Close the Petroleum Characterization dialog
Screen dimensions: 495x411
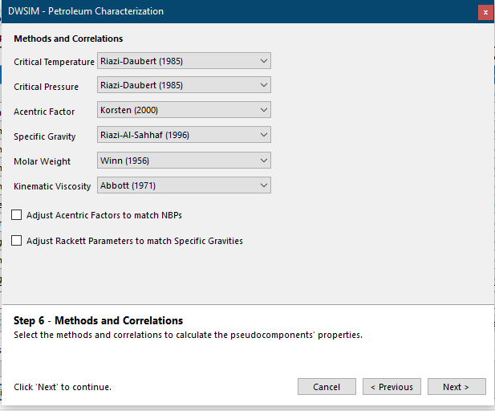click(485, 13)
